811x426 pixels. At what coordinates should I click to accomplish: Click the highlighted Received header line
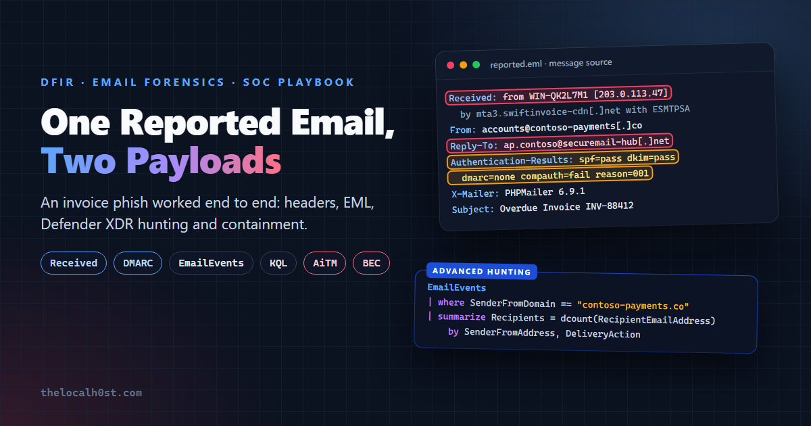click(x=558, y=95)
